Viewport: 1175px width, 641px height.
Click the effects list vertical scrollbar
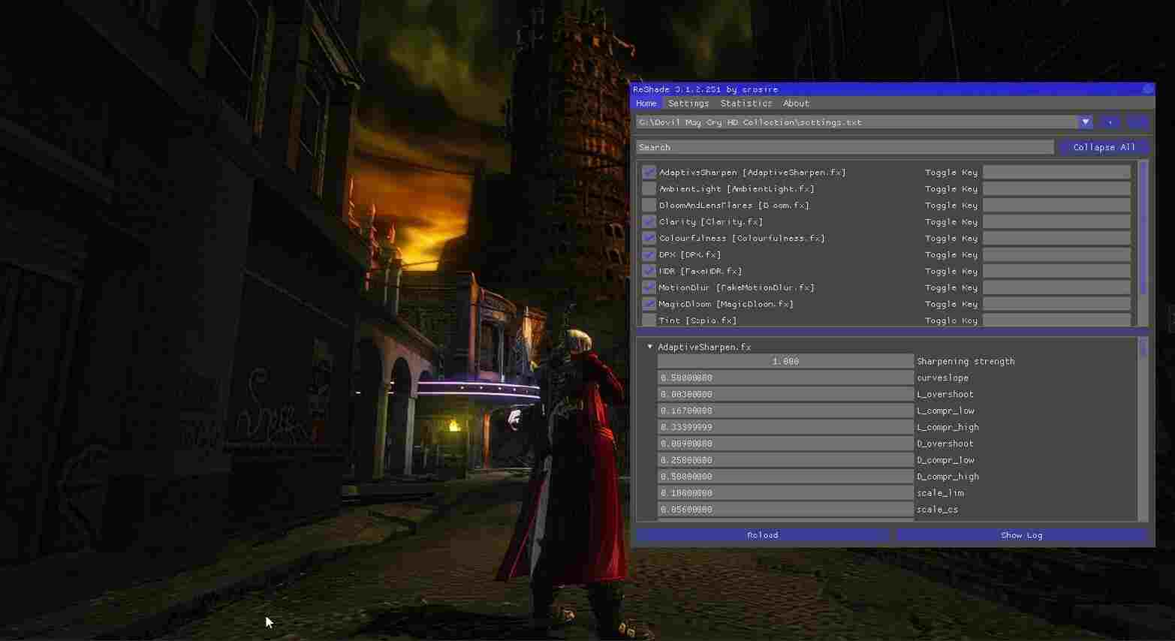pos(1143,228)
